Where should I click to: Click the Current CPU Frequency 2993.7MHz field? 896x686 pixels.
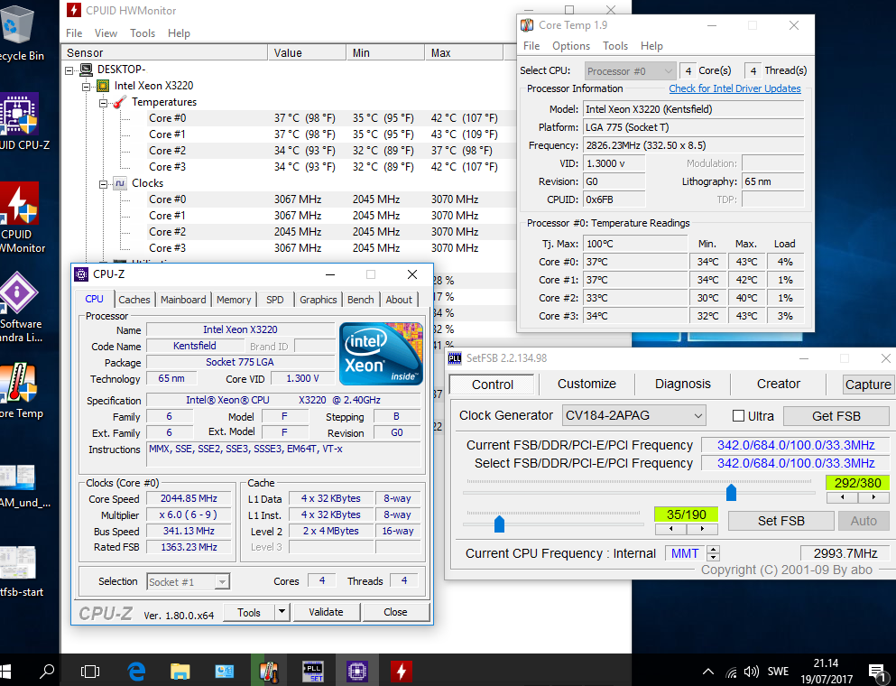tap(845, 553)
